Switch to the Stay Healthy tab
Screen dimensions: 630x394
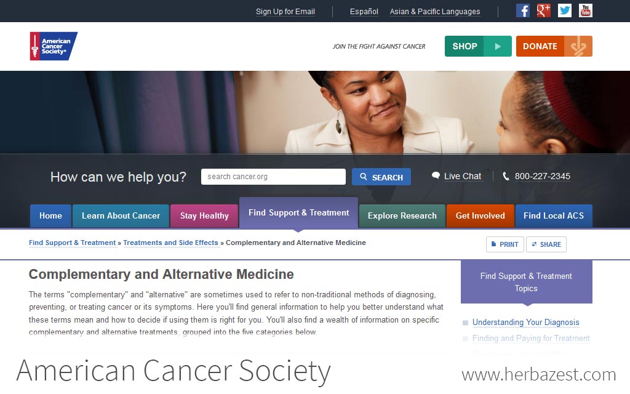pyautogui.click(x=204, y=216)
